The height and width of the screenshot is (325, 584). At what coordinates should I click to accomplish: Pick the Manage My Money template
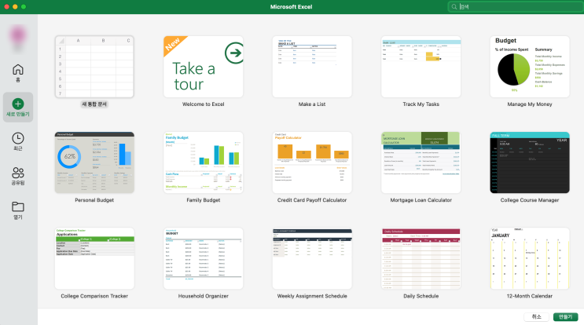pyautogui.click(x=530, y=67)
